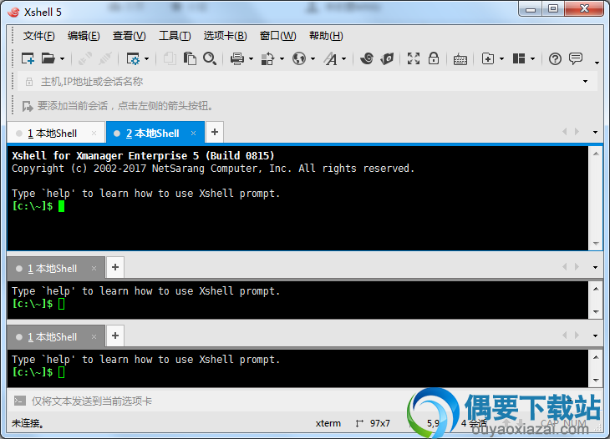Open the 帮助(H) menu

click(326, 36)
